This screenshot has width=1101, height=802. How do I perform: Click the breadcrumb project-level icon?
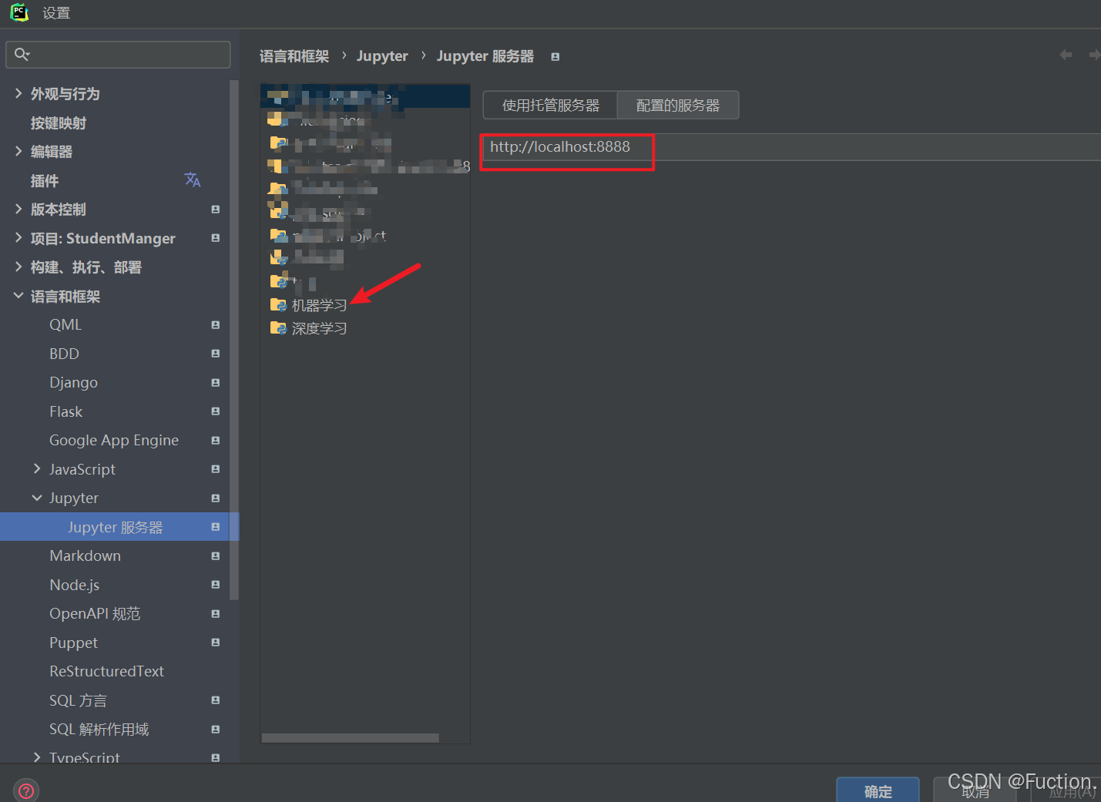(556, 57)
